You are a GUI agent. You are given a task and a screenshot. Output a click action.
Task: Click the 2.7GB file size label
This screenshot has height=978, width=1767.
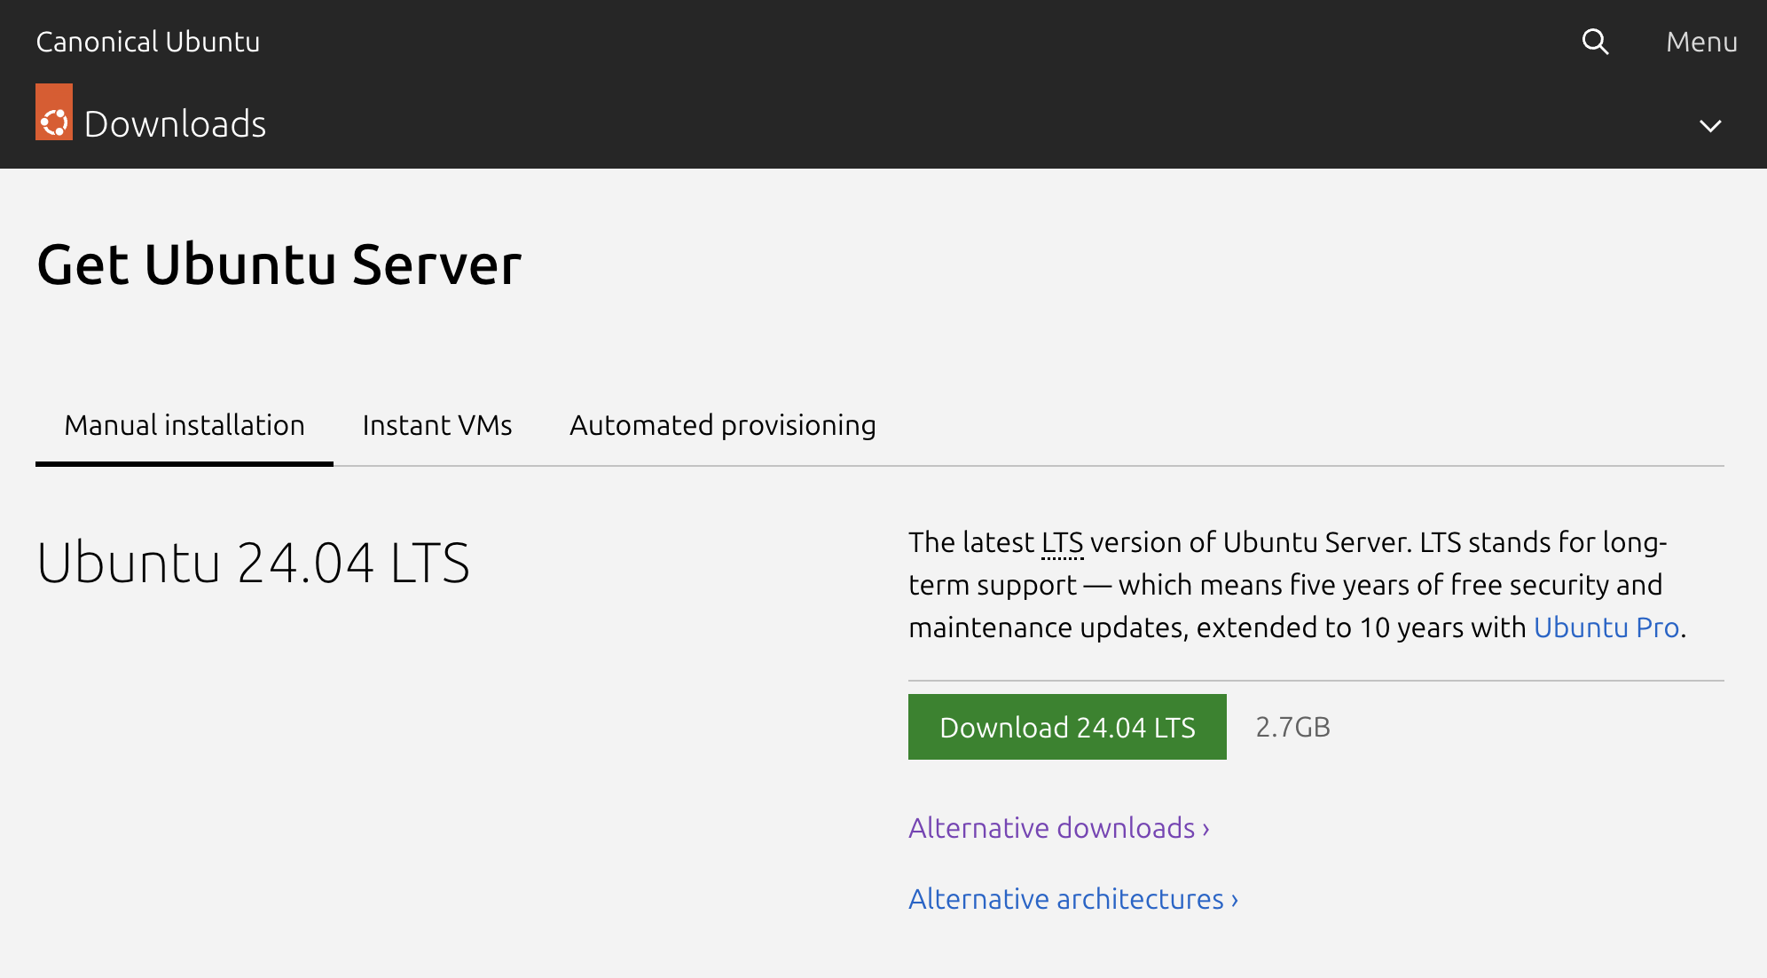click(x=1292, y=727)
